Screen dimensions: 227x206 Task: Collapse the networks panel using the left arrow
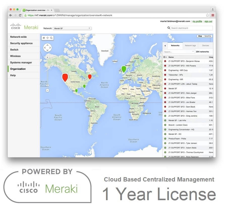pos(165,45)
